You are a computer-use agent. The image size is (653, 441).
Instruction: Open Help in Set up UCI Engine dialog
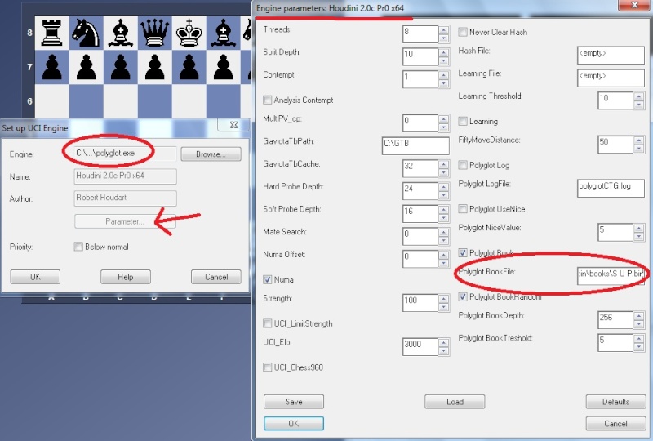126,277
